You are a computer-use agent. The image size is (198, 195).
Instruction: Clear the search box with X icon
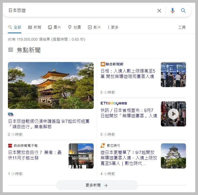pyautogui.click(x=159, y=11)
